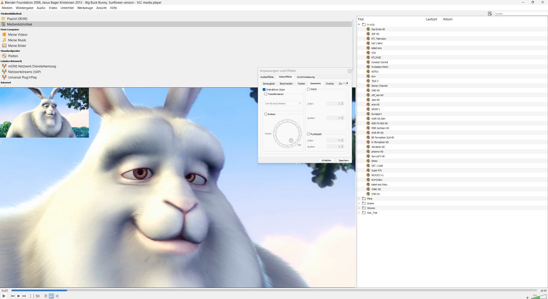
Task: Click the stream icon beside ZDF HD
Action: (x=368, y=34)
